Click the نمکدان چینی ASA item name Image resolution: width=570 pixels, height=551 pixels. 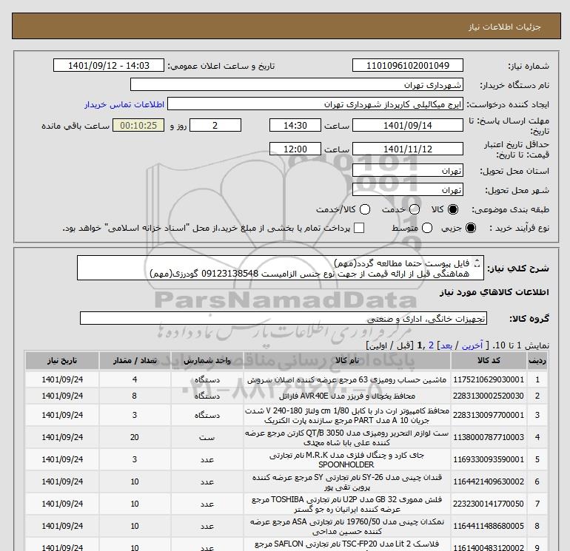(346, 526)
